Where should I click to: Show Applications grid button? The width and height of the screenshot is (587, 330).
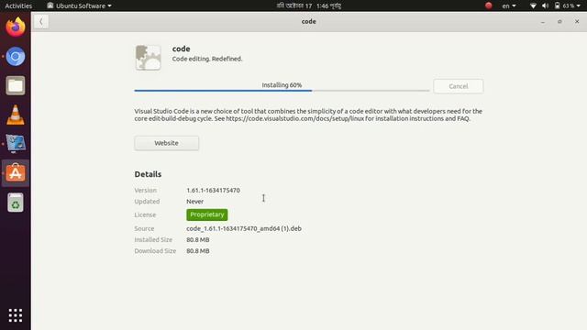(x=16, y=315)
